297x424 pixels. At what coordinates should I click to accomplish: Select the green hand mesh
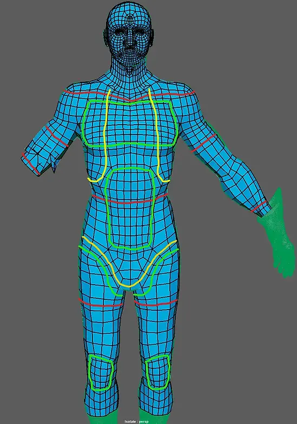point(278,235)
